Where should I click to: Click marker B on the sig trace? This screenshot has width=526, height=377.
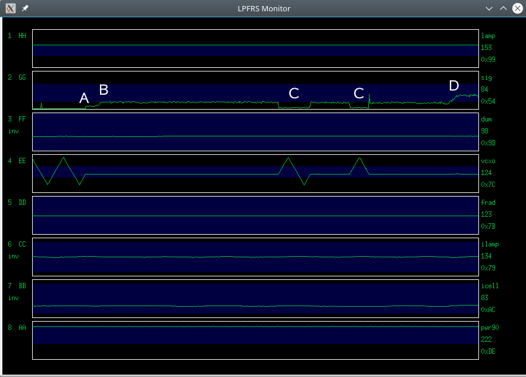[104, 89]
